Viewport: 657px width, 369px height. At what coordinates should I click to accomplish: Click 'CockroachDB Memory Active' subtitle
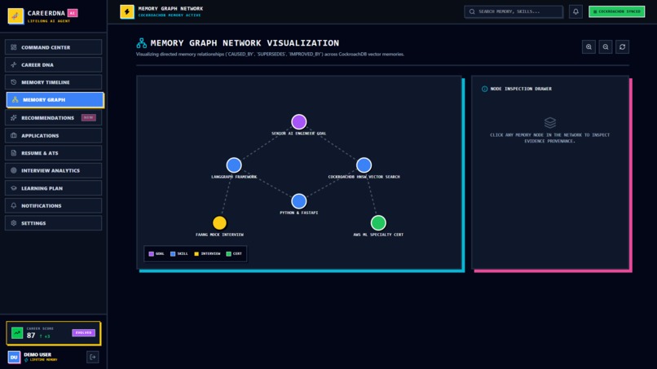pos(170,15)
